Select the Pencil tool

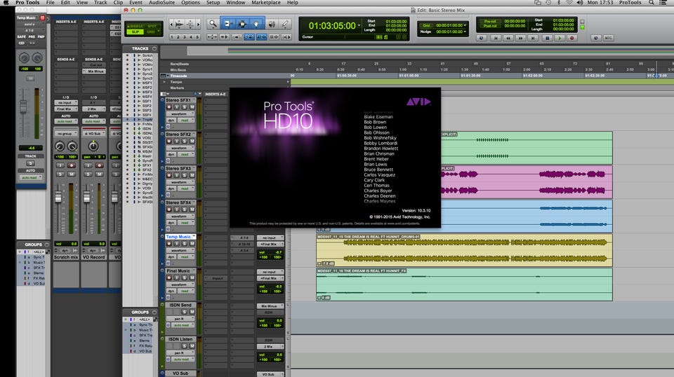pos(285,24)
